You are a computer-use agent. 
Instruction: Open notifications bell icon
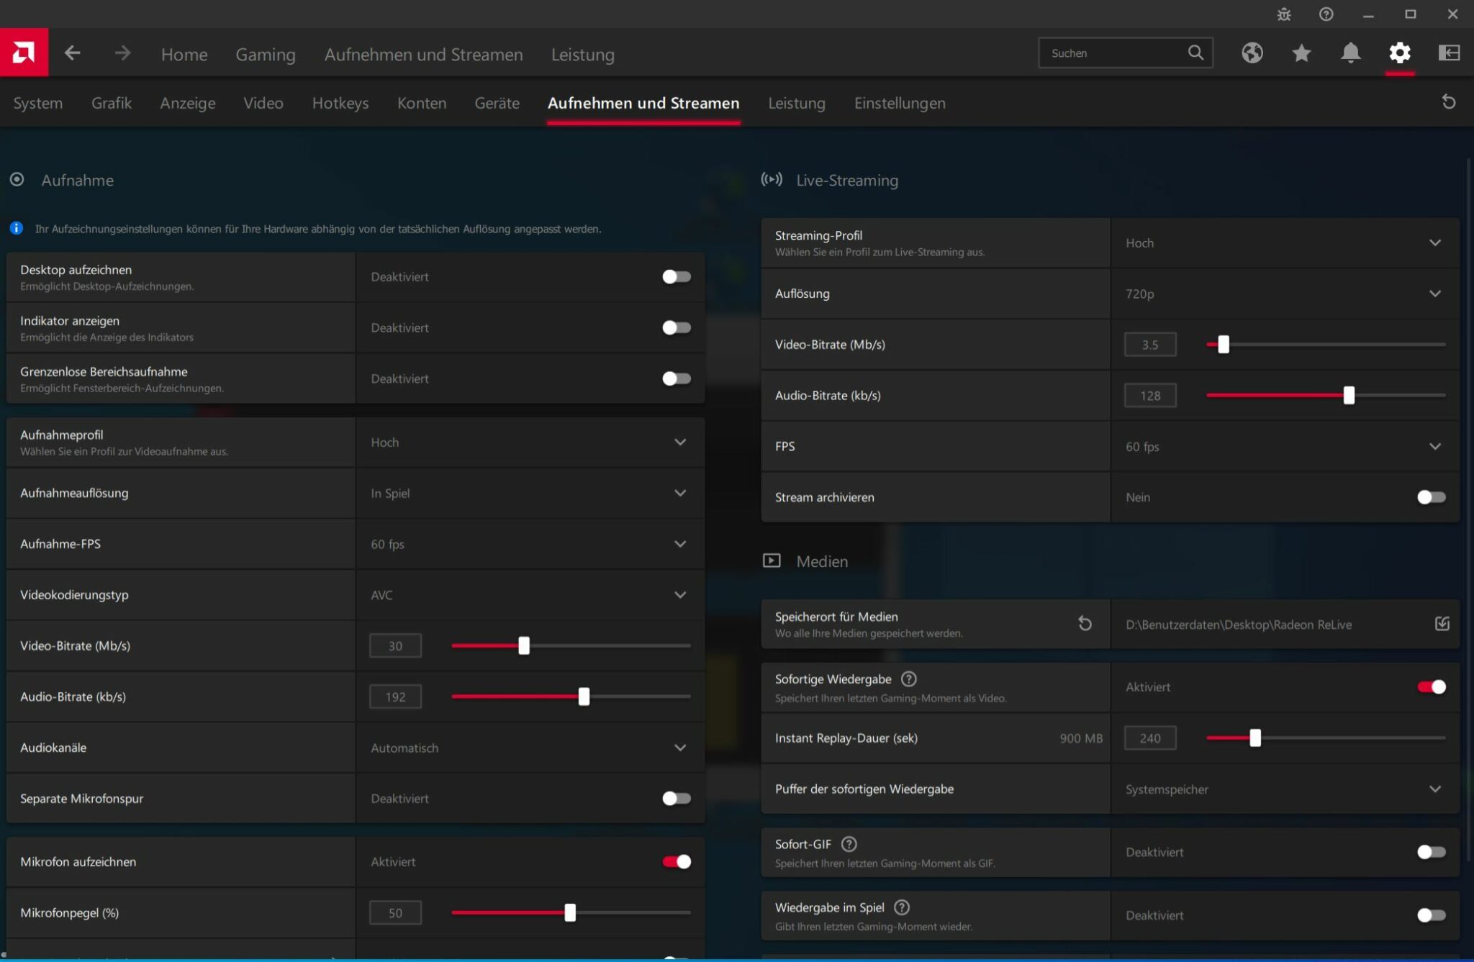(x=1351, y=53)
